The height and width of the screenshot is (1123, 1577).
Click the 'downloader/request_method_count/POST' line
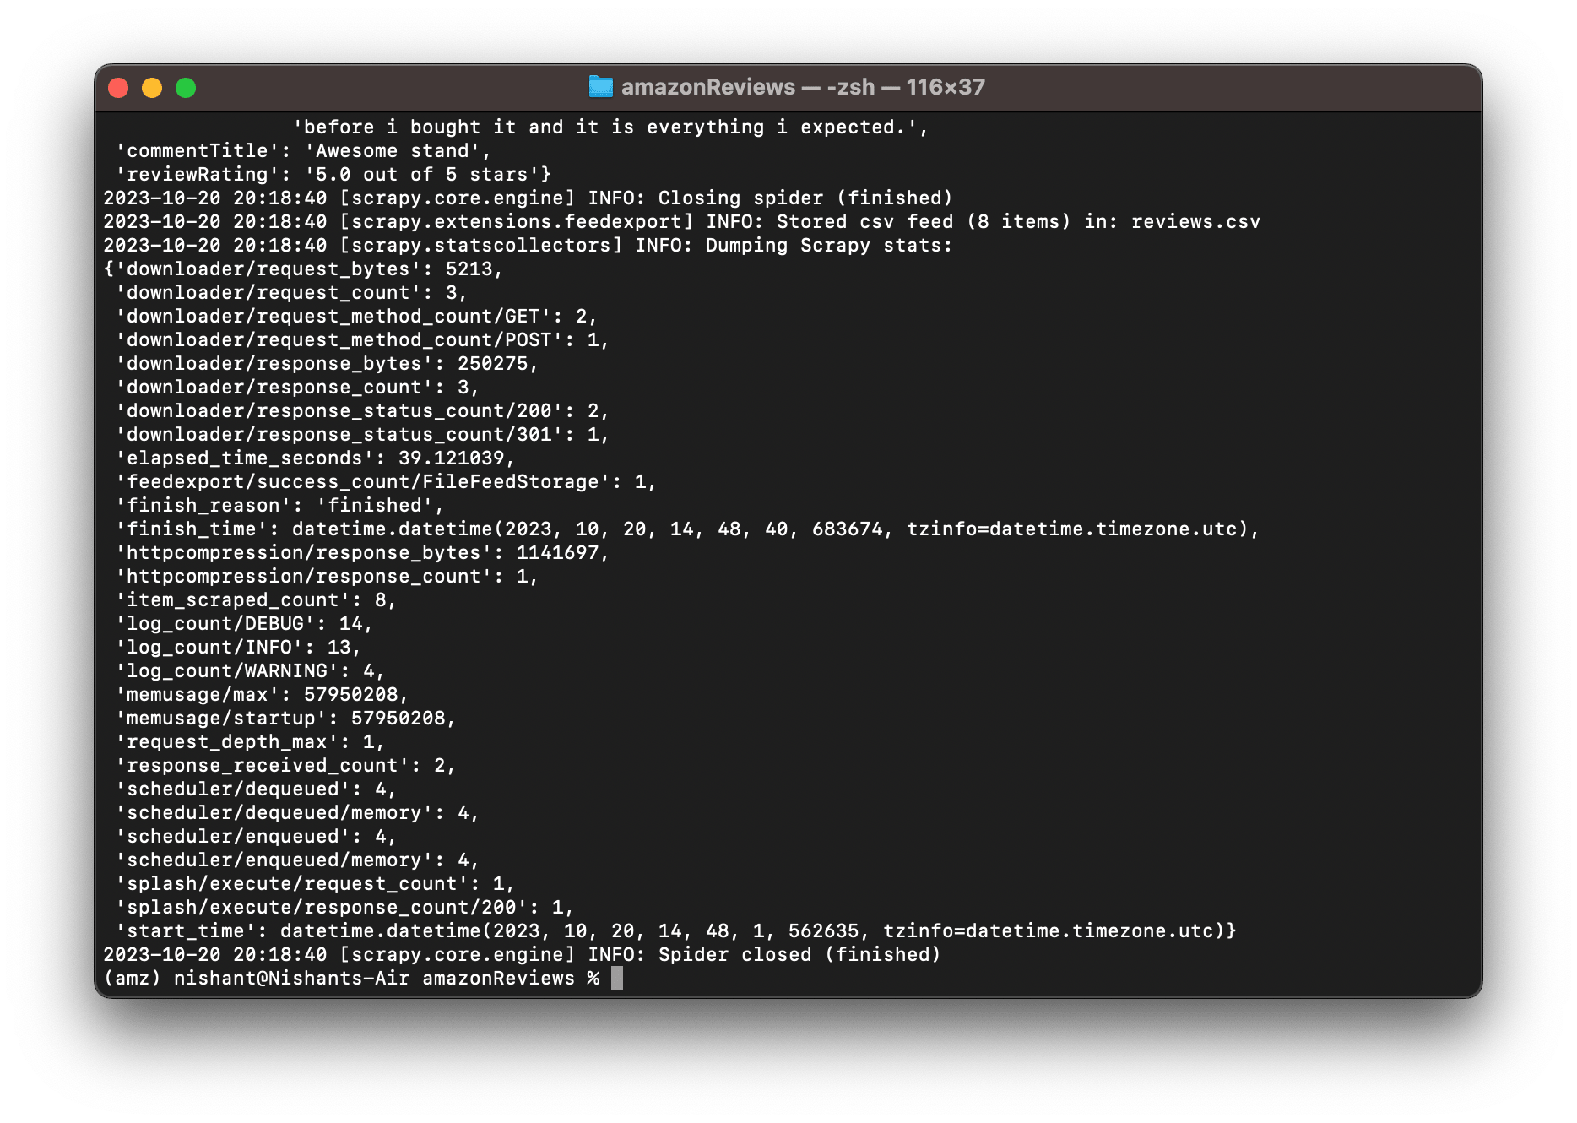coord(362,340)
